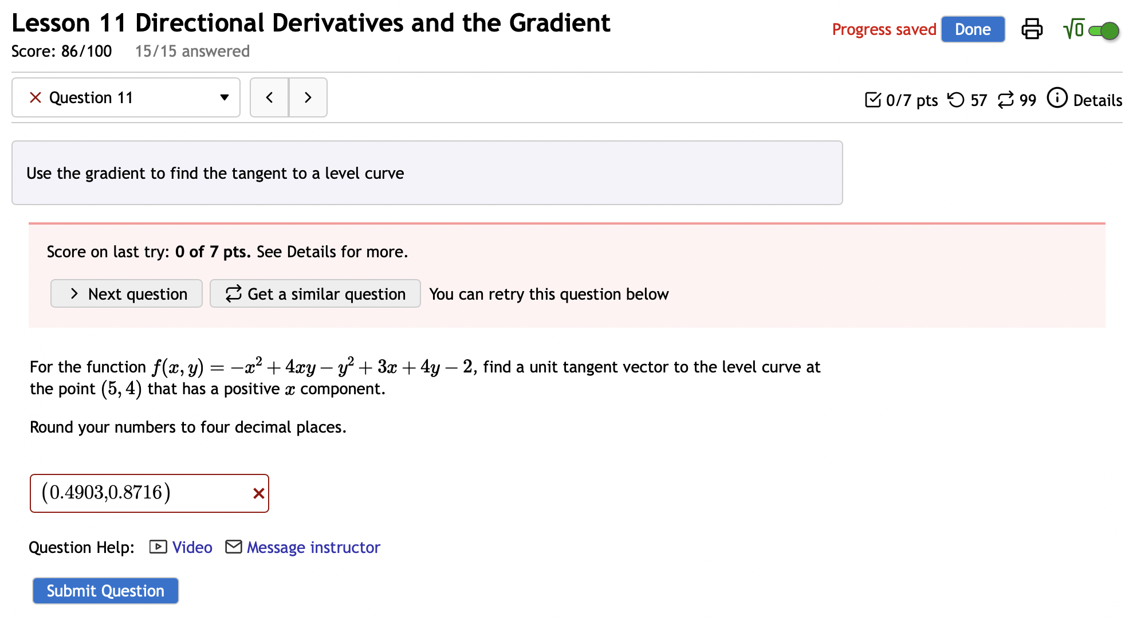Viewport: 1133px width, 620px height.
Task: Advance using the right chevron arrow
Action: pos(308,97)
